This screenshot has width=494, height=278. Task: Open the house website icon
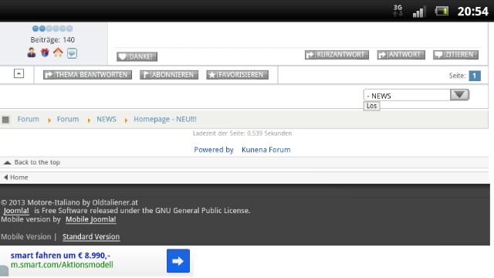[x=58, y=52]
